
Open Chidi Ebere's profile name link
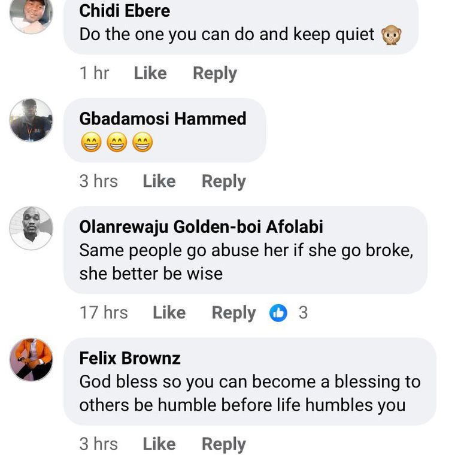(x=125, y=10)
